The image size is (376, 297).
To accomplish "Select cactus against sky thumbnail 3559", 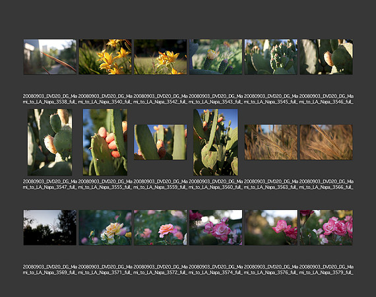I will [160, 143].
